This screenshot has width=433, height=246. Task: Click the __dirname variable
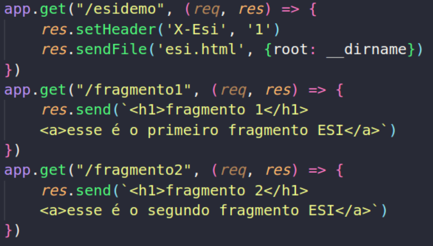point(367,49)
